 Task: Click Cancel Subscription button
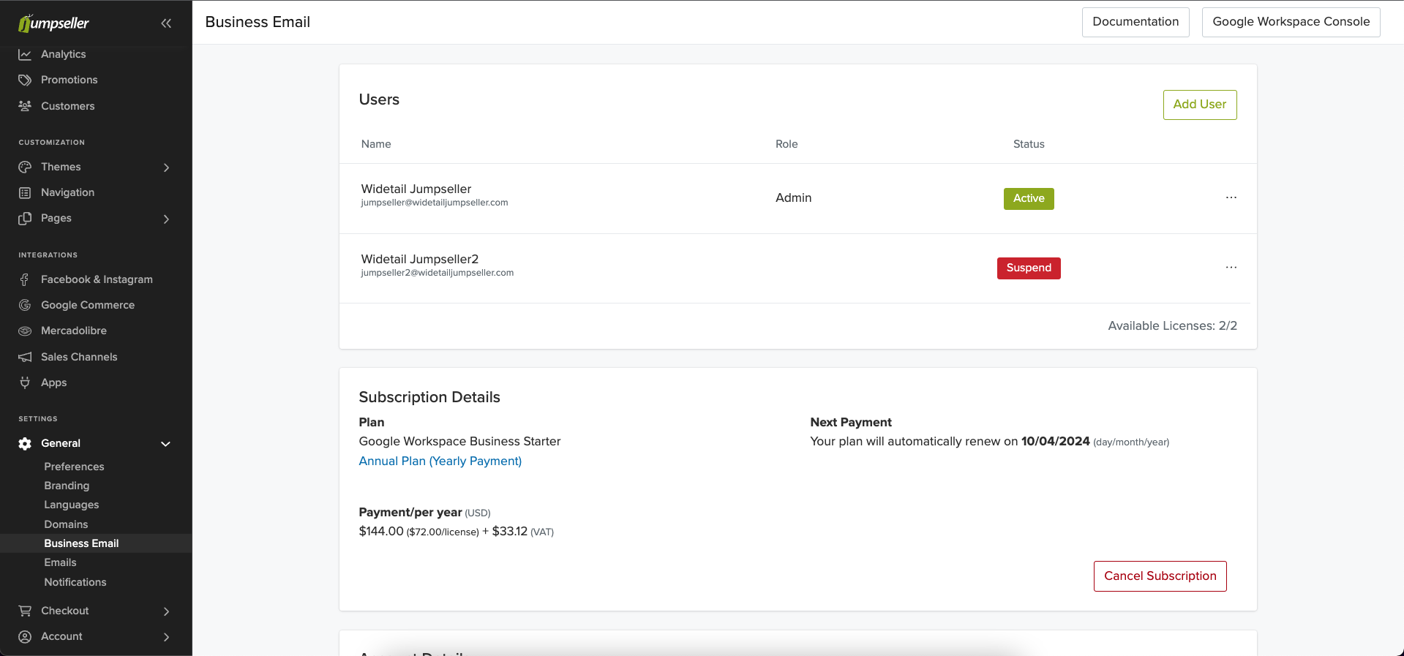click(x=1160, y=576)
